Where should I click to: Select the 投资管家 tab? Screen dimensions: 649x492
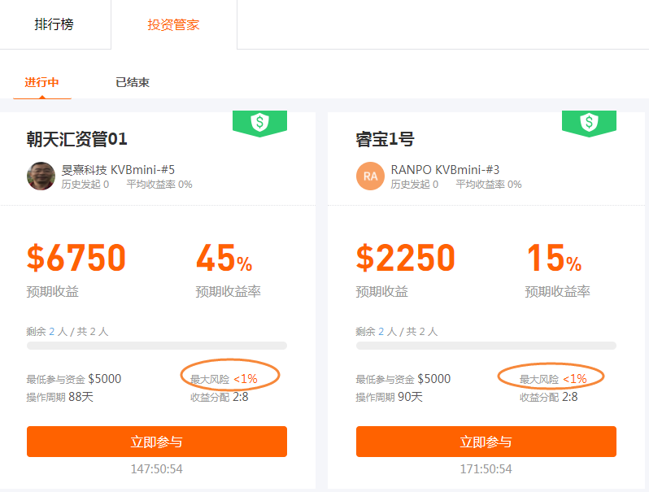[173, 24]
